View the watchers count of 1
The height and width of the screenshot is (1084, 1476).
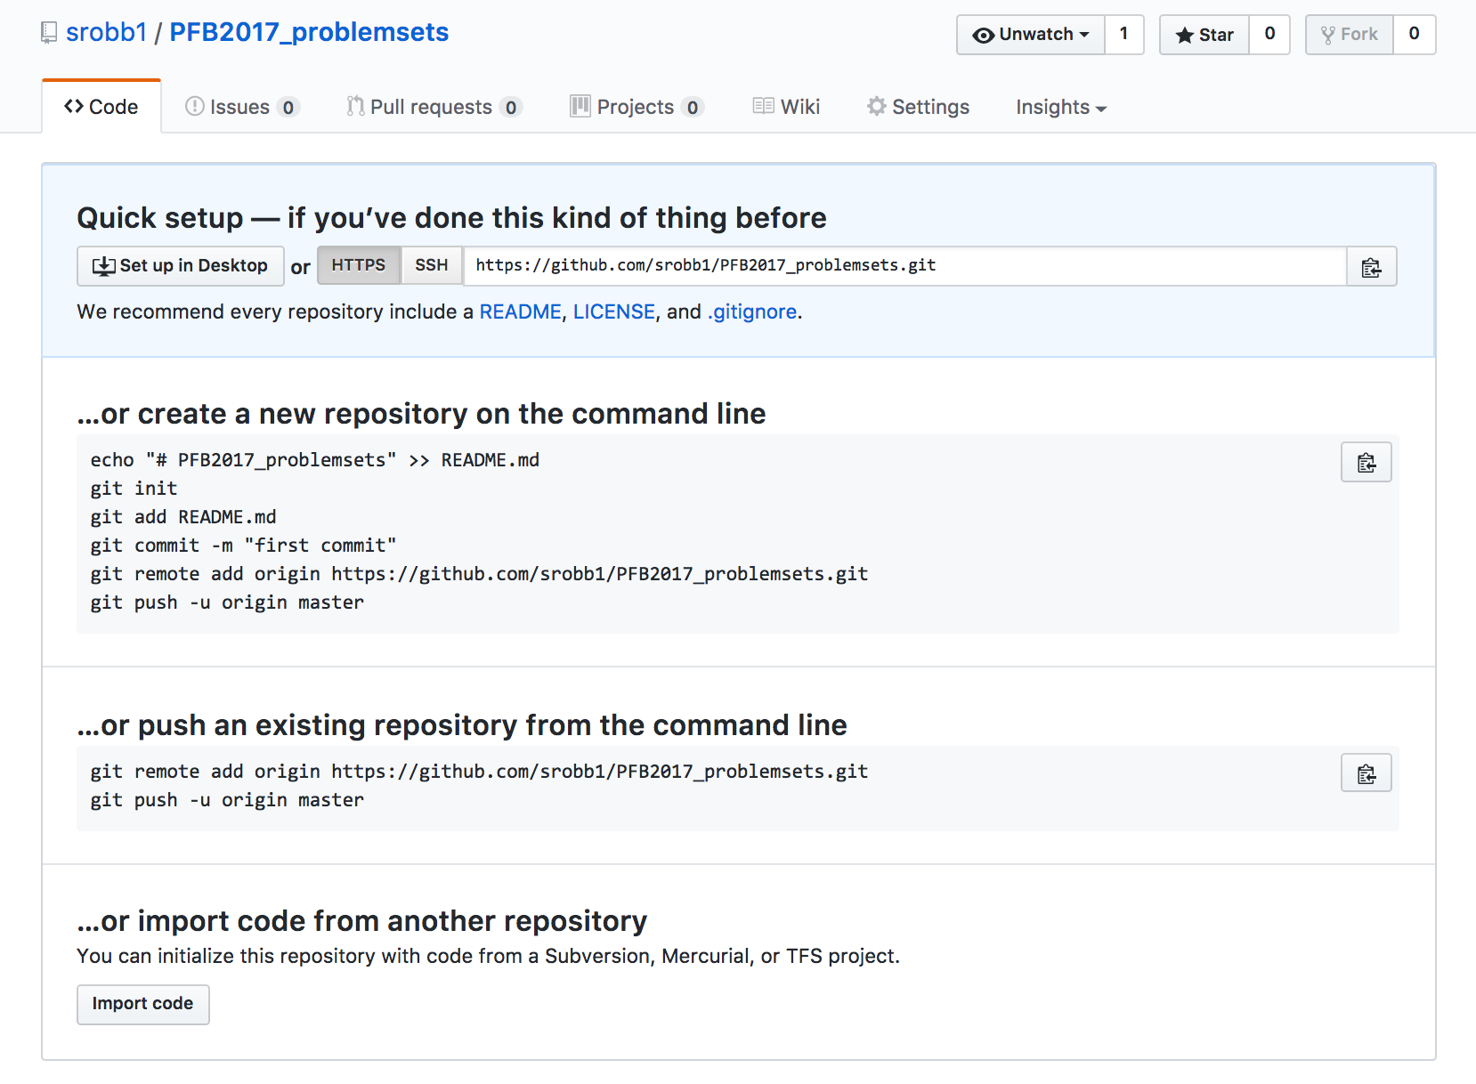coord(1124,35)
